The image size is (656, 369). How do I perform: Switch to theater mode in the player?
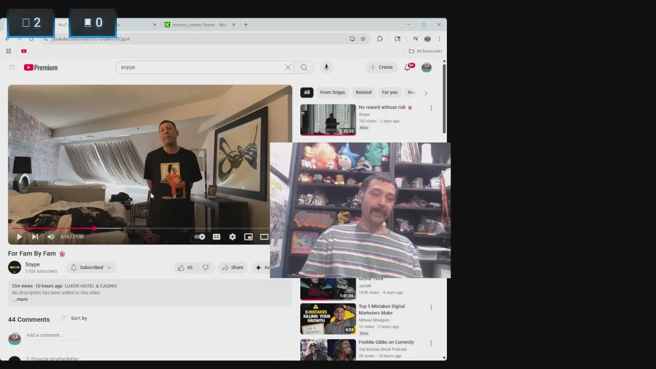coord(264,237)
